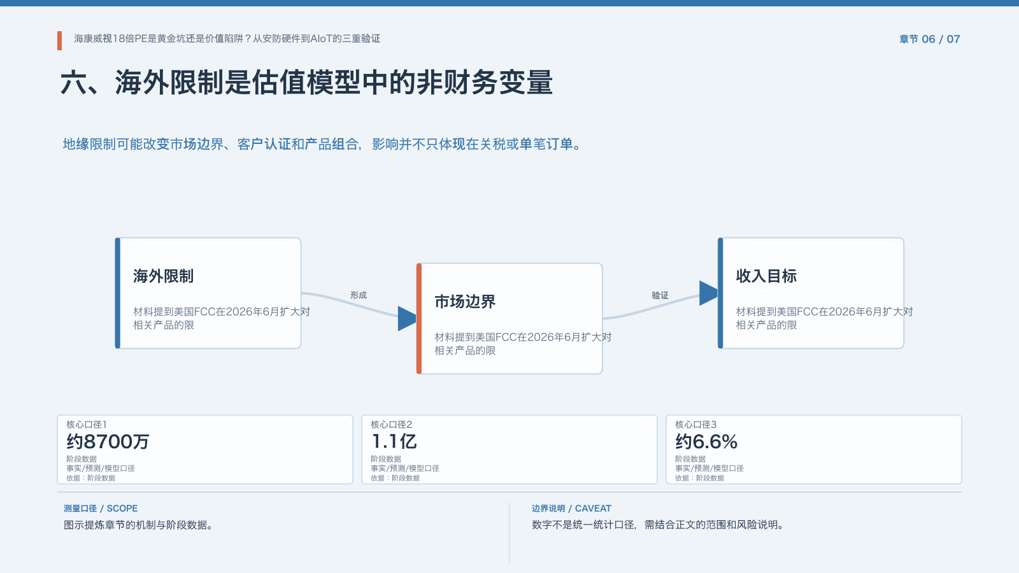Click the 市场边界 card heading
Viewport: 1019px width, 573px height.
click(x=465, y=302)
